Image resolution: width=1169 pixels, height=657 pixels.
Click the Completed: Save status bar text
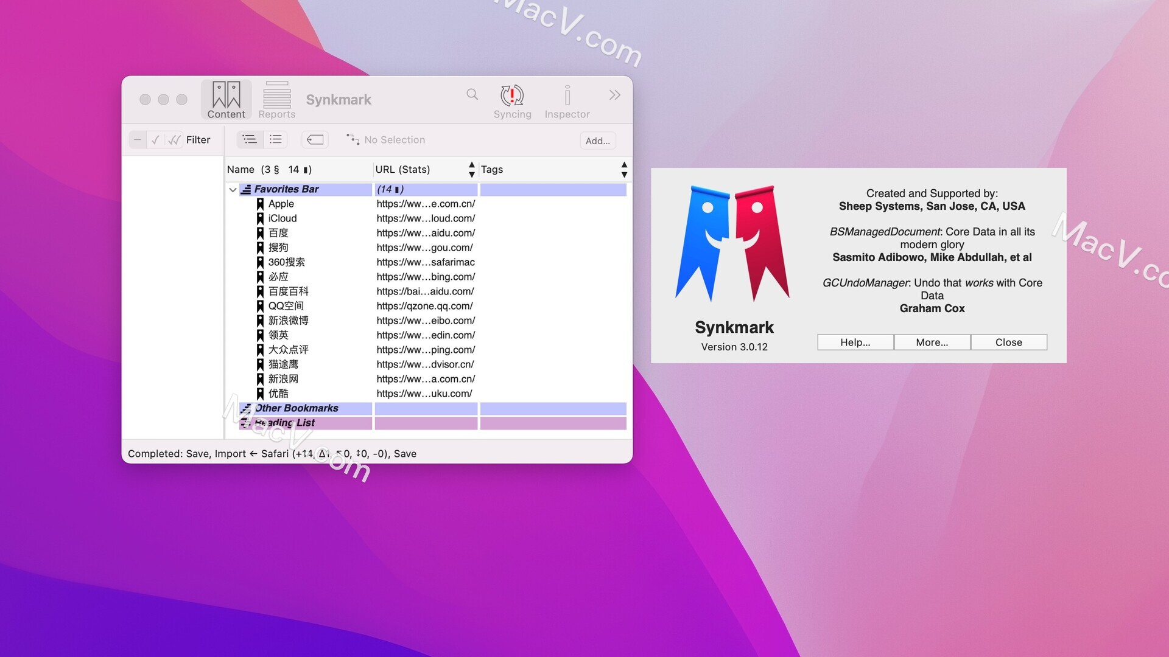click(272, 454)
